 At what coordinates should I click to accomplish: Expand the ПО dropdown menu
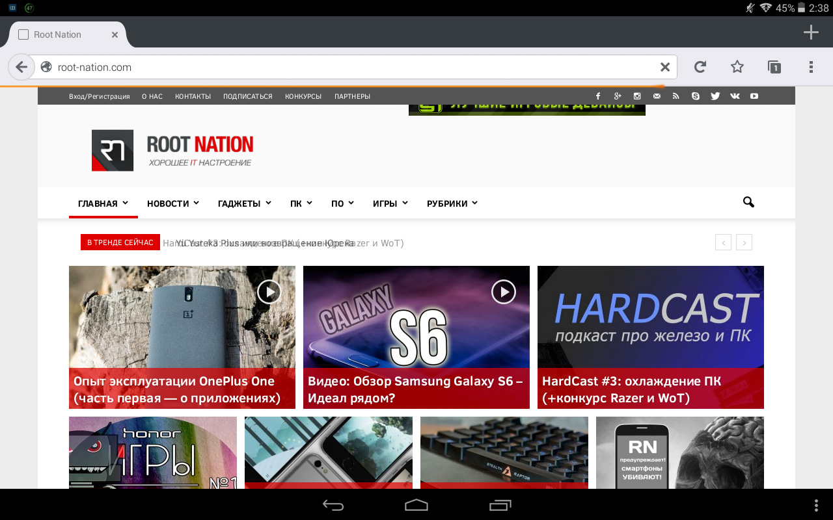(x=342, y=203)
